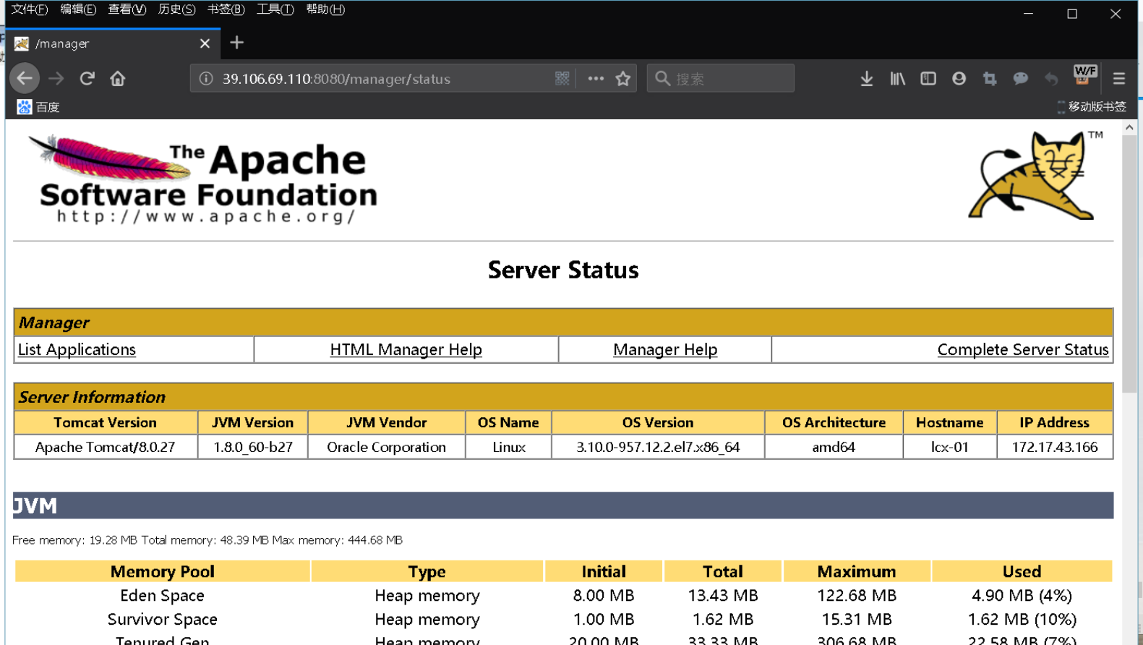Open the Manager Help link
The height and width of the screenshot is (645, 1143).
pos(665,349)
